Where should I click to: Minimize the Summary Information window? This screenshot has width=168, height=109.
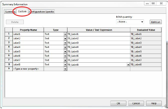[x=147, y=3]
